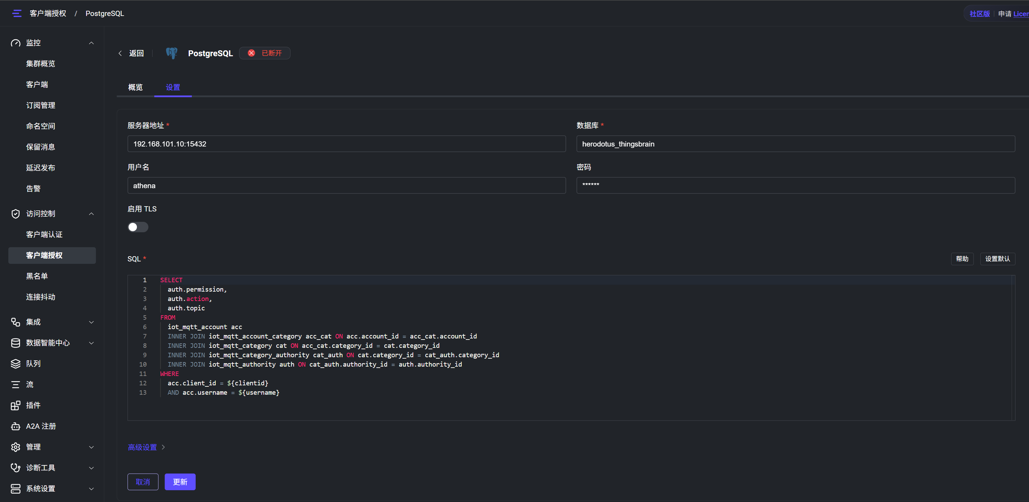Viewport: 1029px width, 502px height.
Task: Click the 插件 plugin icon
Action: (16, 405)
